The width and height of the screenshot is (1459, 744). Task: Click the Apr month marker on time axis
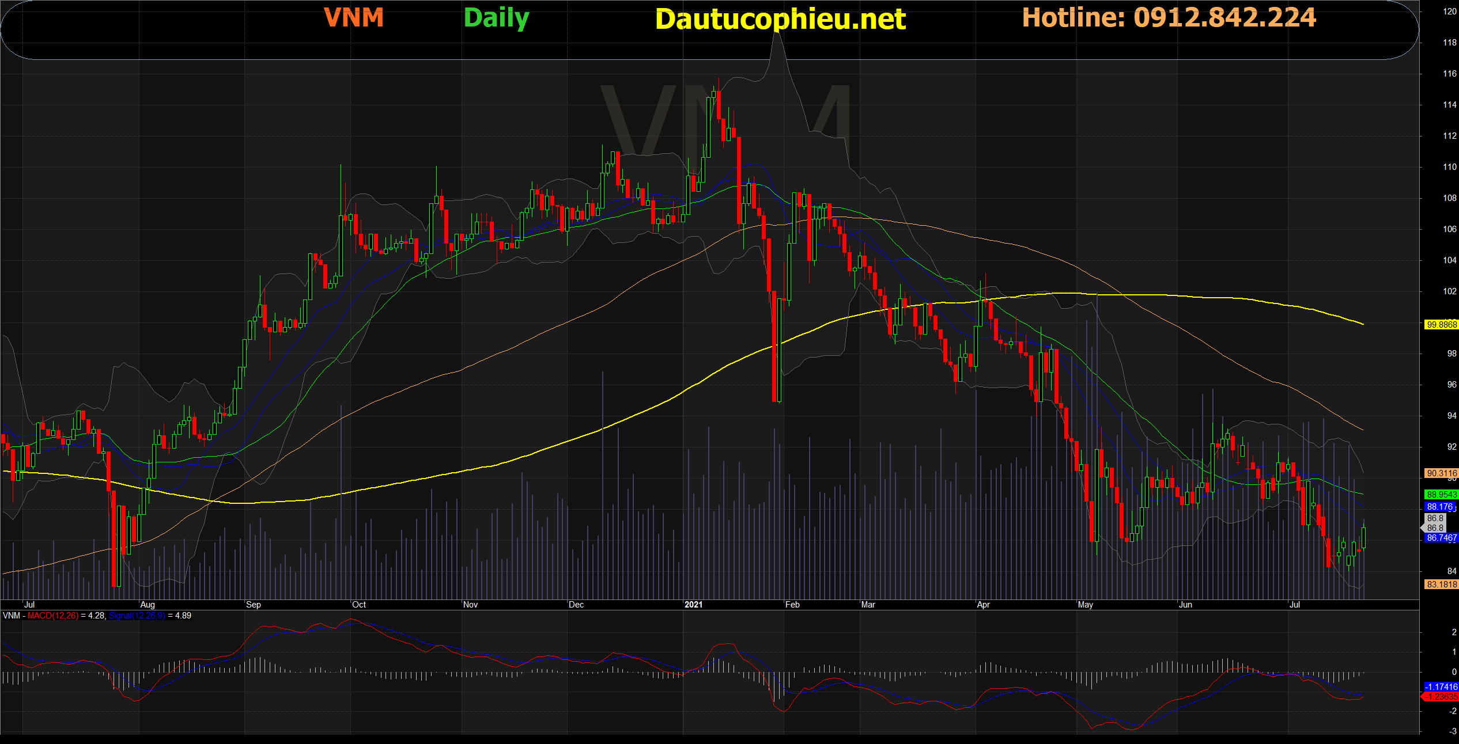coord(983,604)
